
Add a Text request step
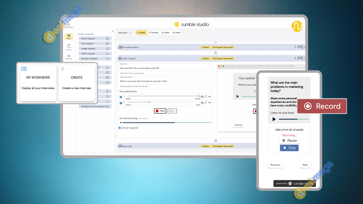95,44
